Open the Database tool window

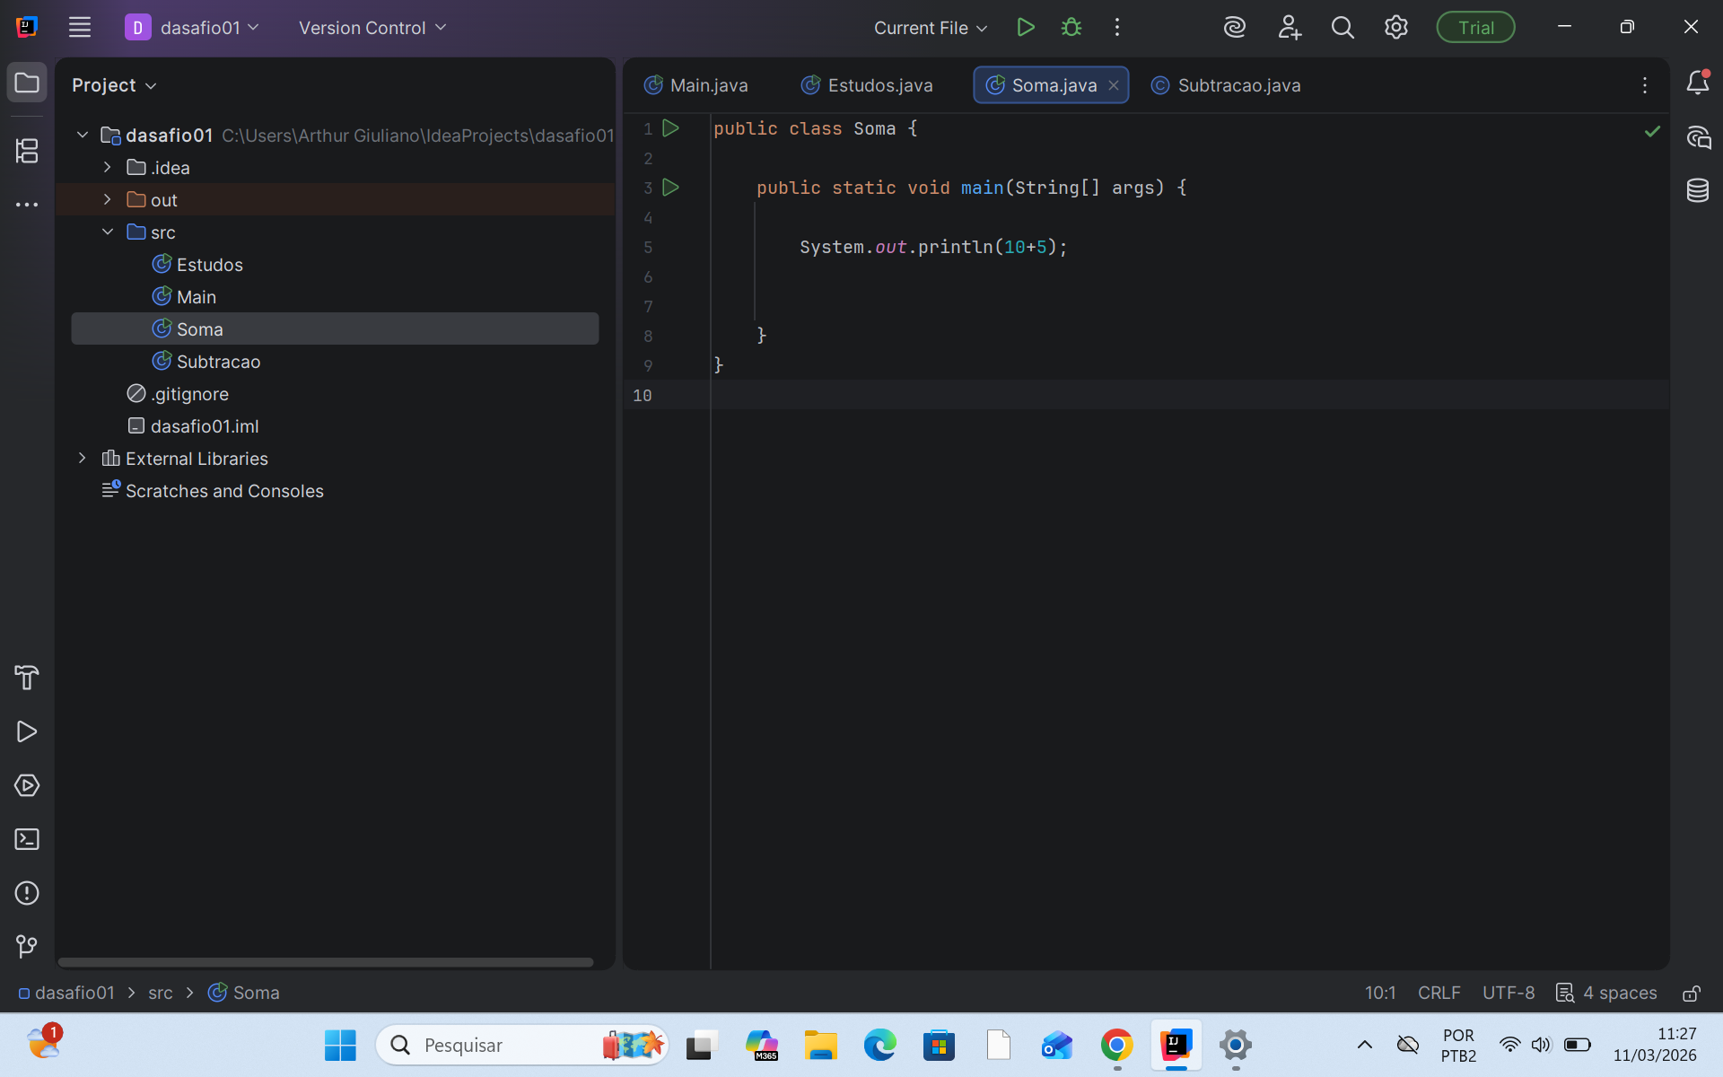coord(1697,190)
